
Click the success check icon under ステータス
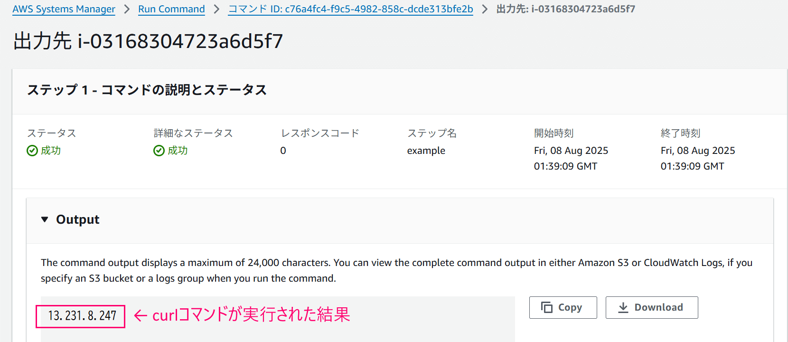32,151
